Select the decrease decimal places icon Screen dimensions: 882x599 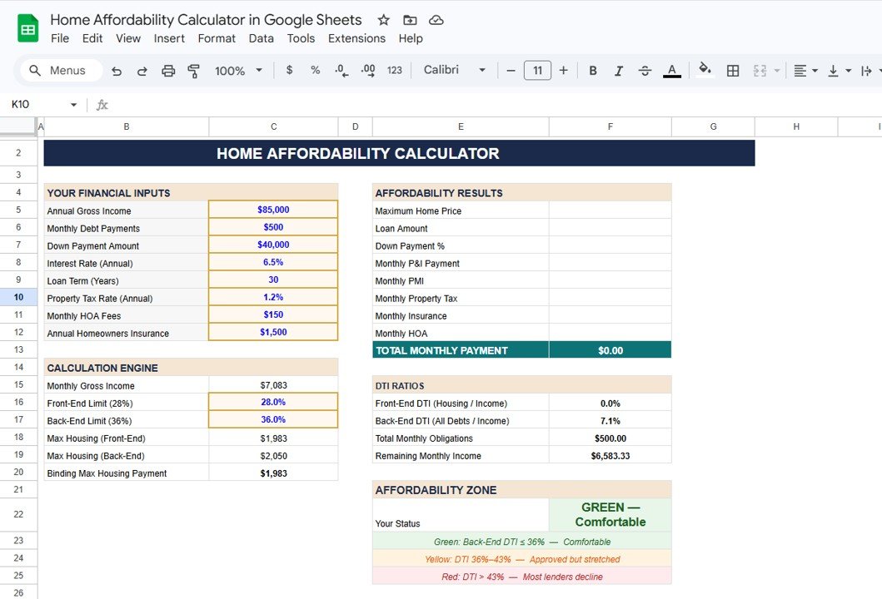pos(341,71)
